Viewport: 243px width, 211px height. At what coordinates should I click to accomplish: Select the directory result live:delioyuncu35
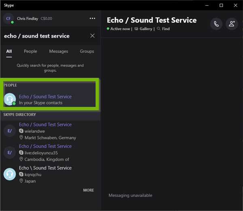tap(50, 153)
